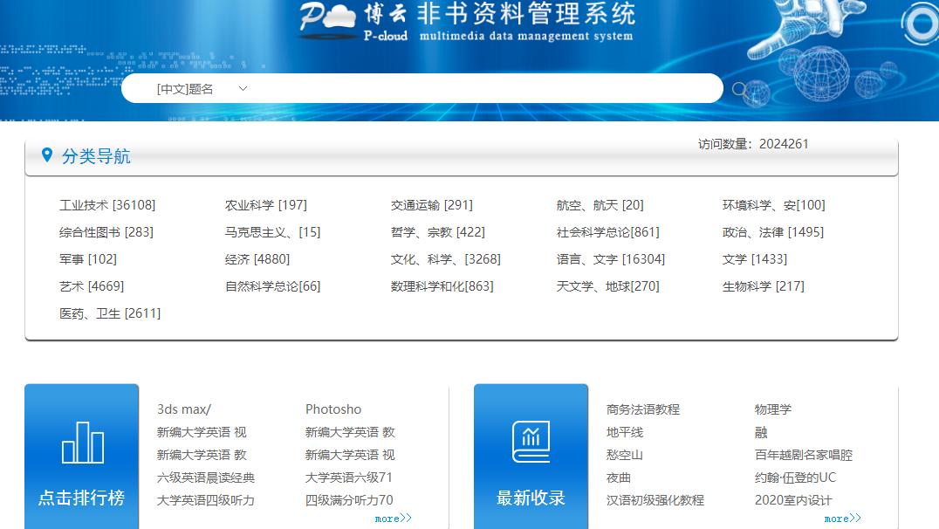Open the 艺术 [4669] category
This screenshot has width=939, height=529.
(92, 286)
